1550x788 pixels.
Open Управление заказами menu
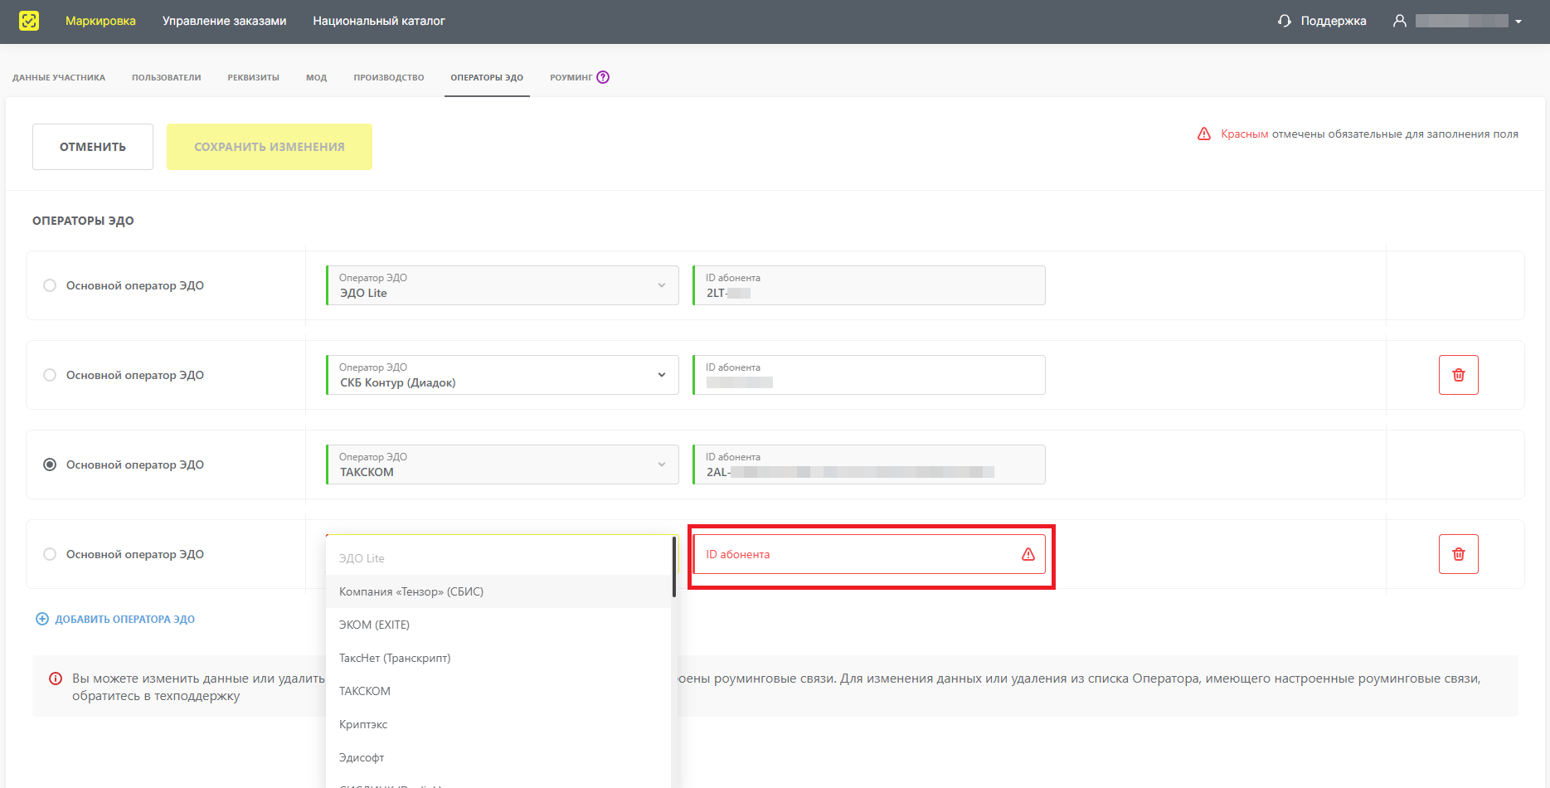[224, 21]
